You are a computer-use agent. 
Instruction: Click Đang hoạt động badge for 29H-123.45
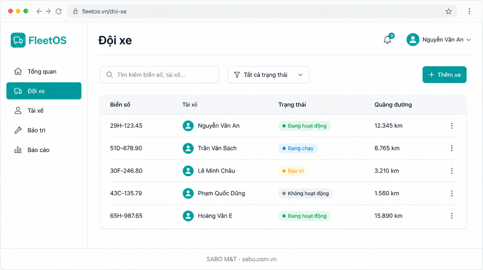tap(304, 126)
